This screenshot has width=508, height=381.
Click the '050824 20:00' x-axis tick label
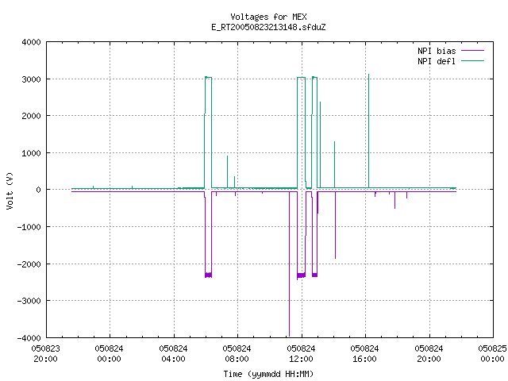[429, 354]
